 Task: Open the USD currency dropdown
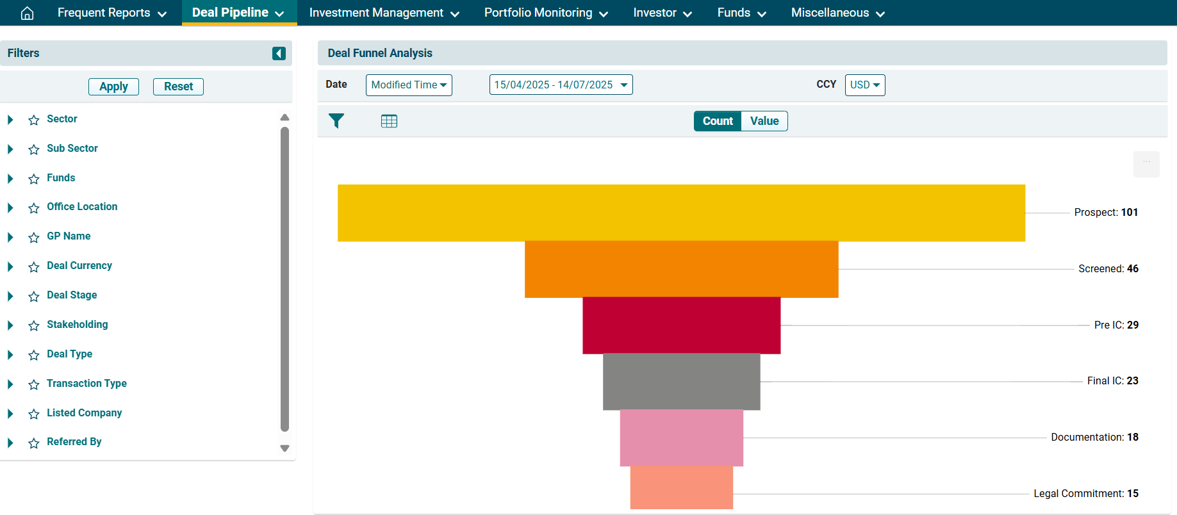pyautogui.click(x=864, y=85)
